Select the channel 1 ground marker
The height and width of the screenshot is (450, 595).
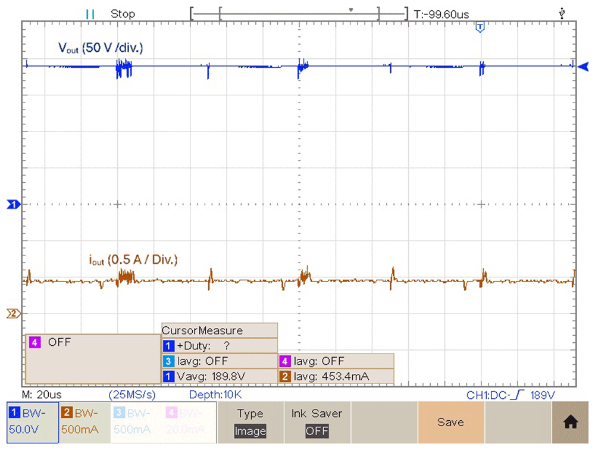point(14,204)
